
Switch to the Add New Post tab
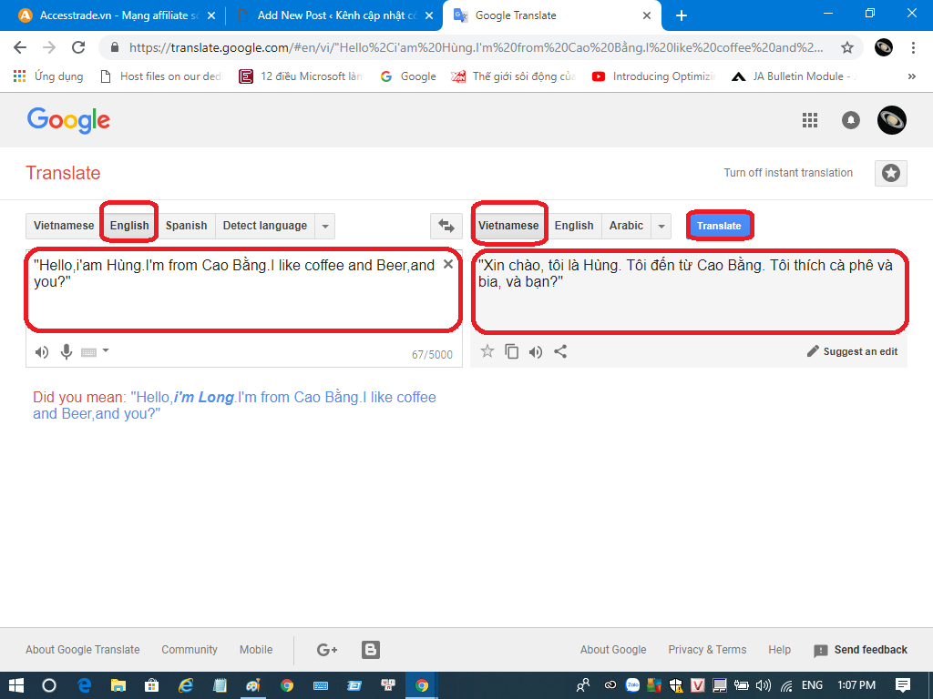pyautogui.click(x=328, y=15)
